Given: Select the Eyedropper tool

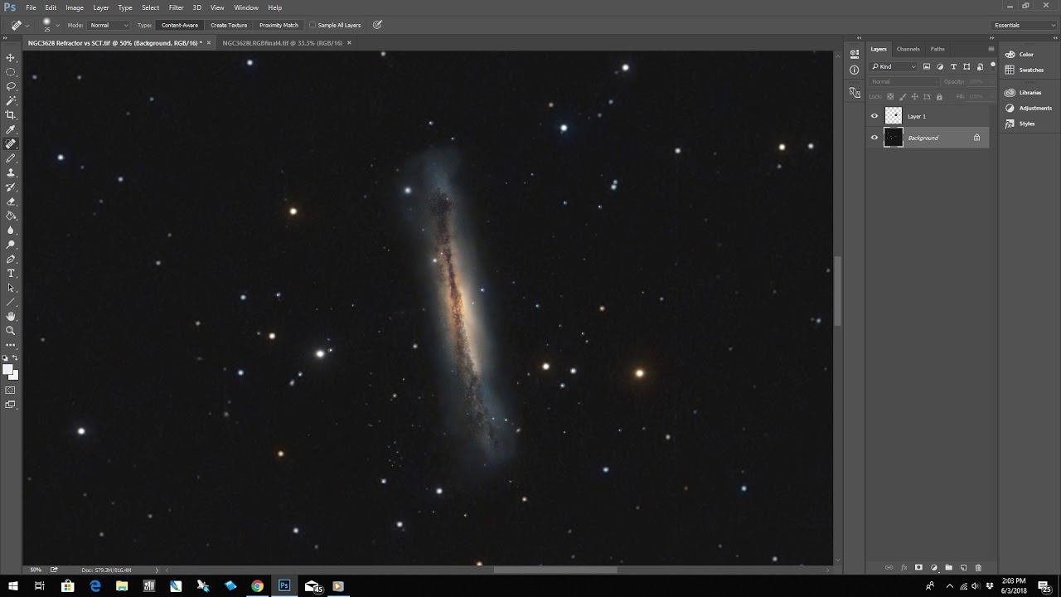Looking at the screenshot, I should point(11,129).
